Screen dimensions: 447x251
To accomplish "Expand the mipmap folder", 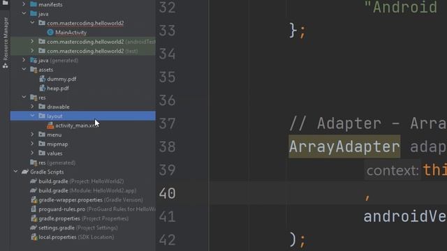I will [x=32, y=144].
